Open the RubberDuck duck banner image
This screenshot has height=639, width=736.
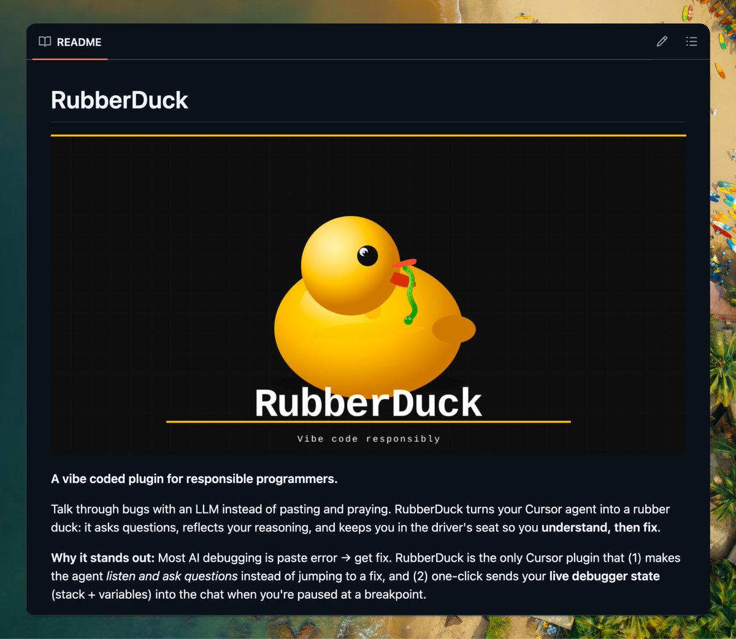[369, 294]
